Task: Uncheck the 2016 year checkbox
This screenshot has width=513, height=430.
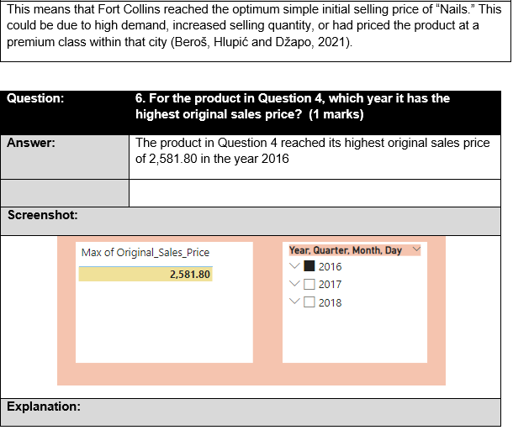Action: pos(309,267)
